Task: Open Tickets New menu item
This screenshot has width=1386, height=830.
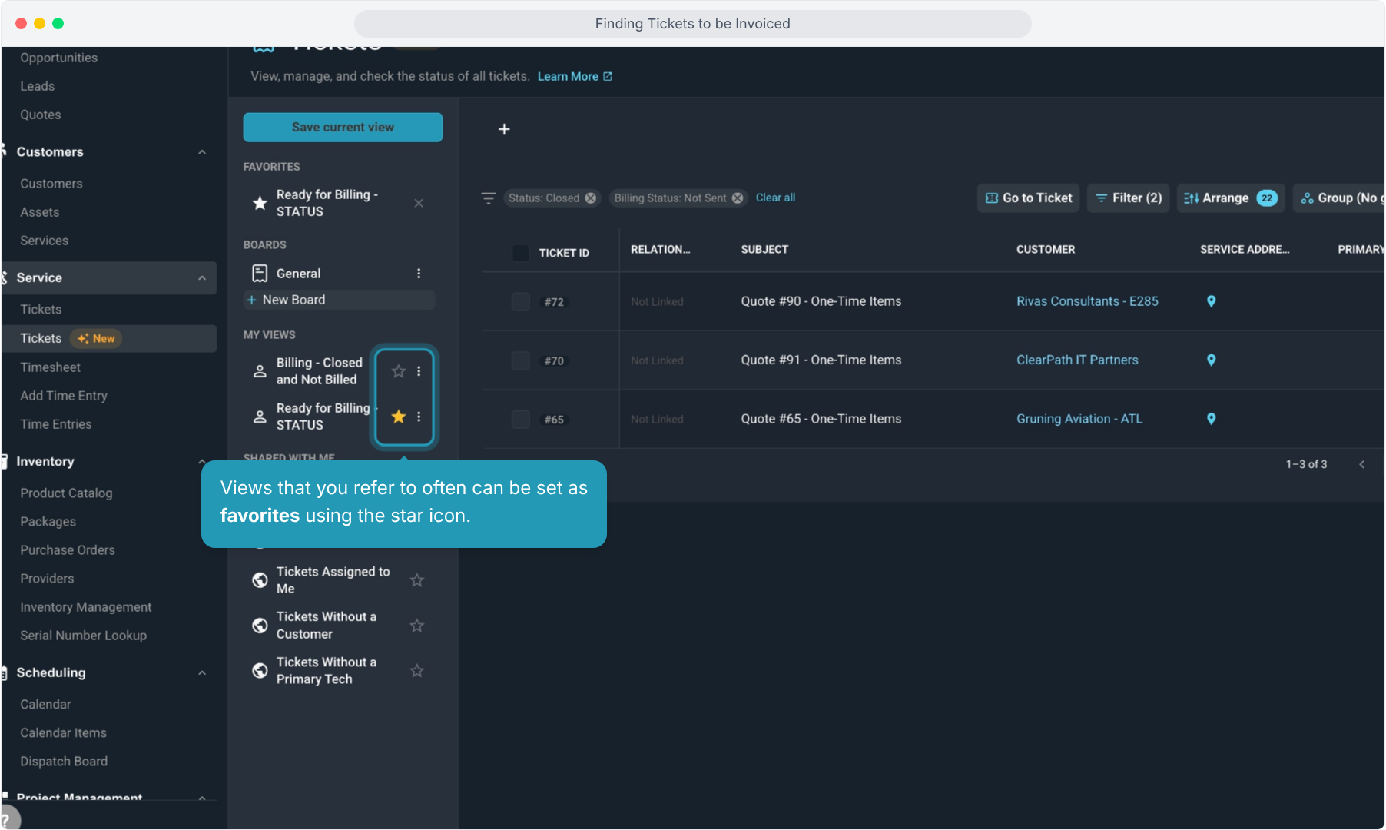Action: 109,339
